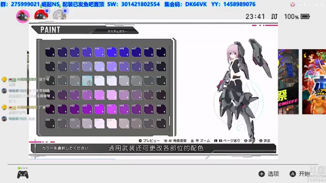Select color swatch 486
This screenshot has width=326, height=183.
click(124, 109)
